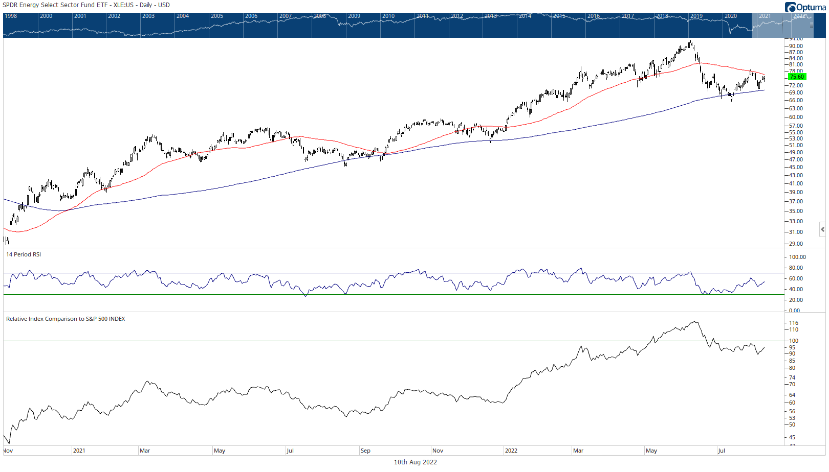The width and height of the screenshot is (829, 472).
Task: Jump to 2010 in the overview timeline
Action: point(388,16)
